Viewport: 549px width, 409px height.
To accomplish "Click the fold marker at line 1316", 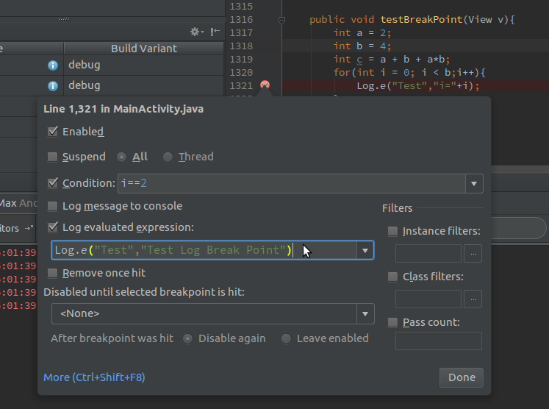I will point(281,21).
